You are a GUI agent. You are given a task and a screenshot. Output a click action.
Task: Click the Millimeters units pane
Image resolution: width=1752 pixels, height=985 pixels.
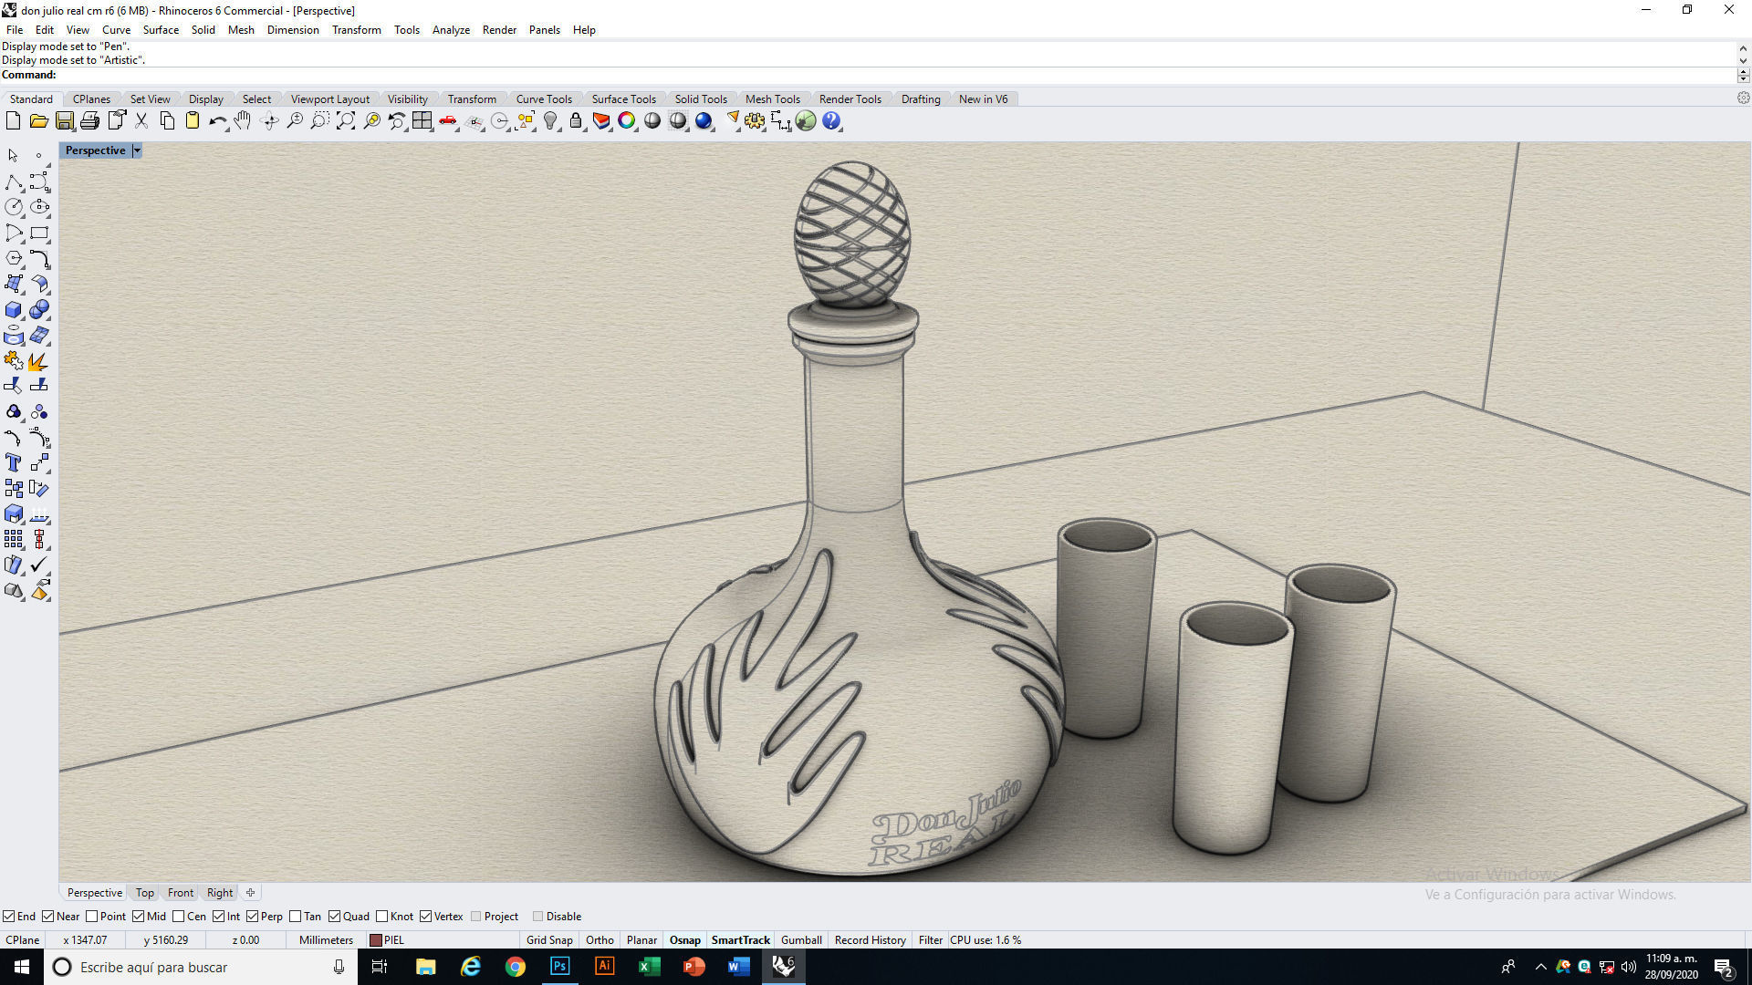326,940
